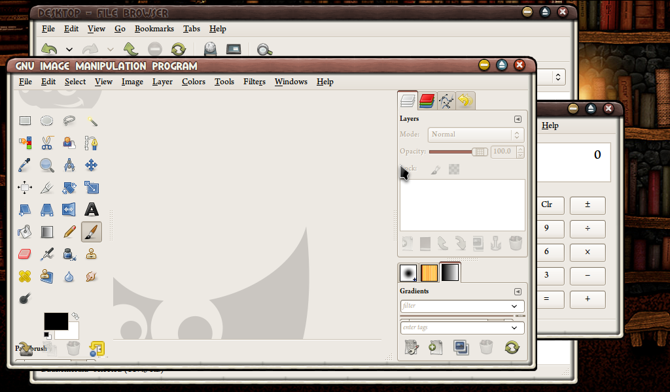Viewport: 670px width, 392px height.
Task: Swap foreground and background colors
Action: (x=75, y=316)
